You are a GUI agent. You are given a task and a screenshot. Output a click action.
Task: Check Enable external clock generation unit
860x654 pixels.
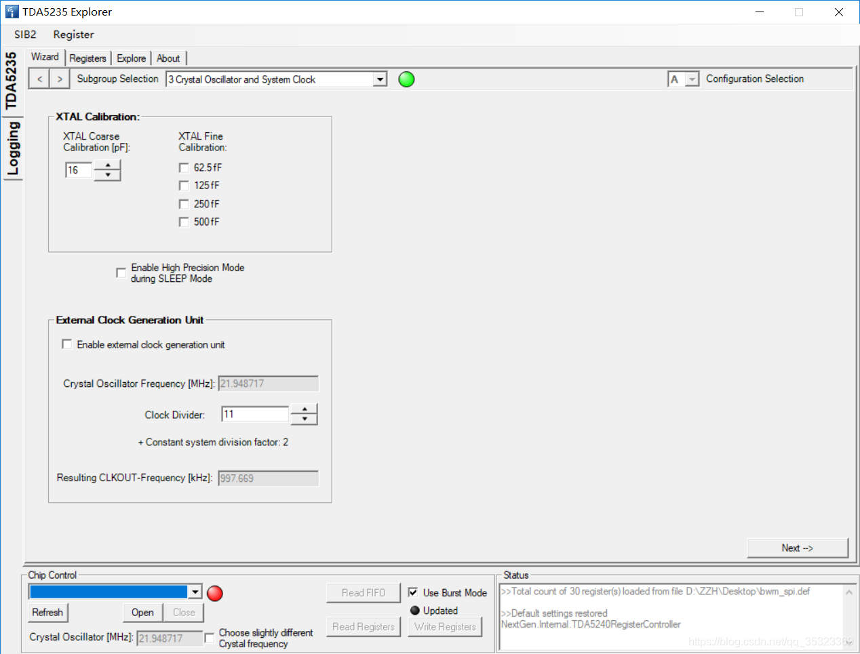coord(66,344)
